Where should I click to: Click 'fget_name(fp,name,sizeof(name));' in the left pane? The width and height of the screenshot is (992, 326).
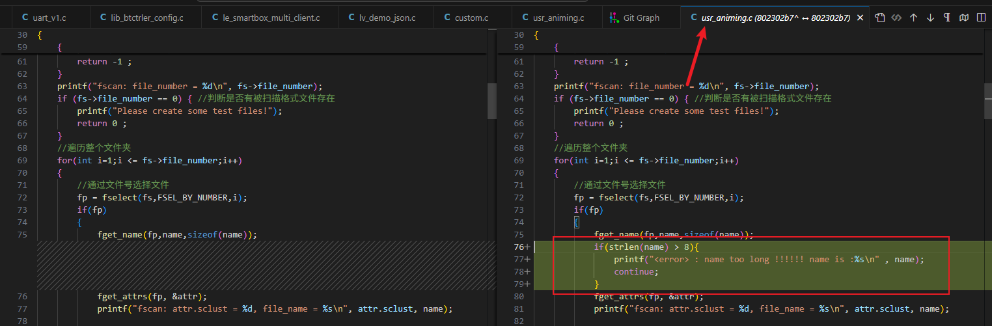point(177,234)
